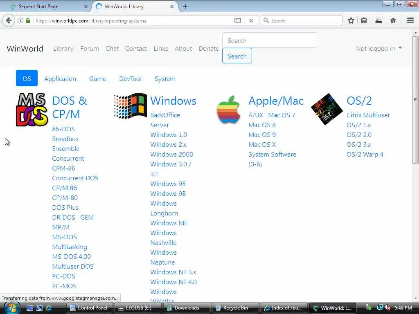Click the browser toolbar search box
419x314 pixels.
(x=302, y=20)
